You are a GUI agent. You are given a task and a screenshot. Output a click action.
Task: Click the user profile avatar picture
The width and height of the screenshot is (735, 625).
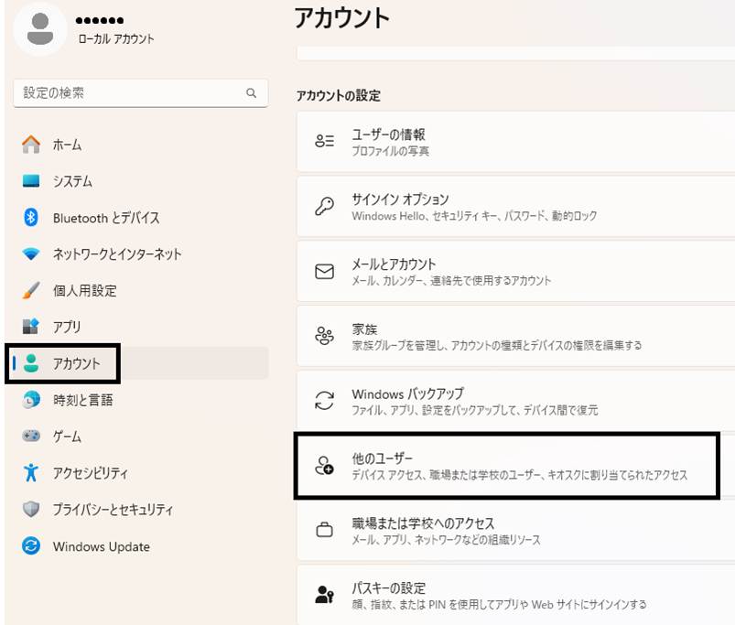pyautogui.click(x=40, y=29)
